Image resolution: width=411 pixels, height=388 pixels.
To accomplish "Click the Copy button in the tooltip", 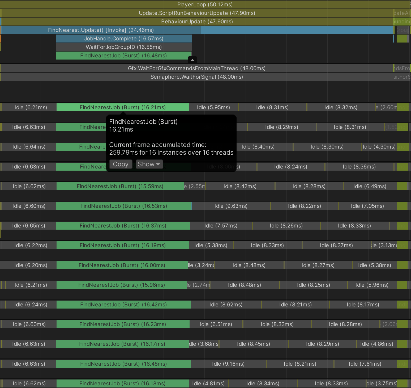I will [x=121, y=164].
